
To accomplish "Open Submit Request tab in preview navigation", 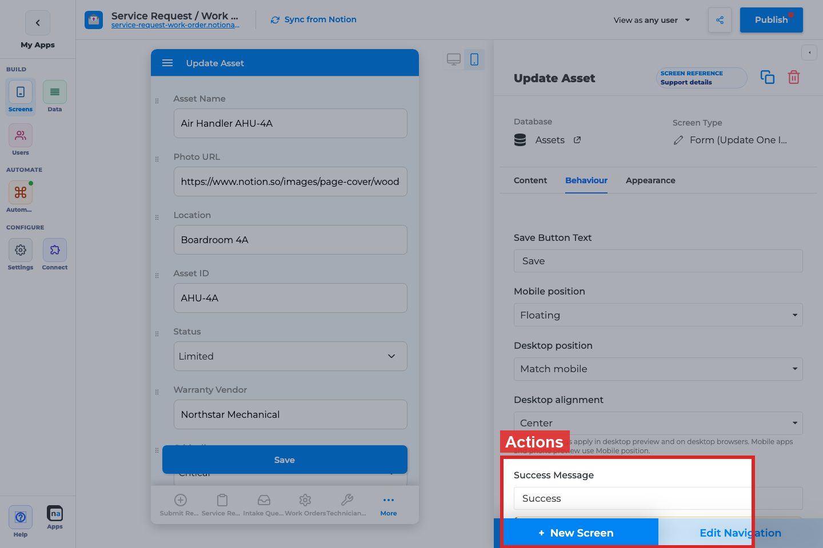I will (179, 505).
